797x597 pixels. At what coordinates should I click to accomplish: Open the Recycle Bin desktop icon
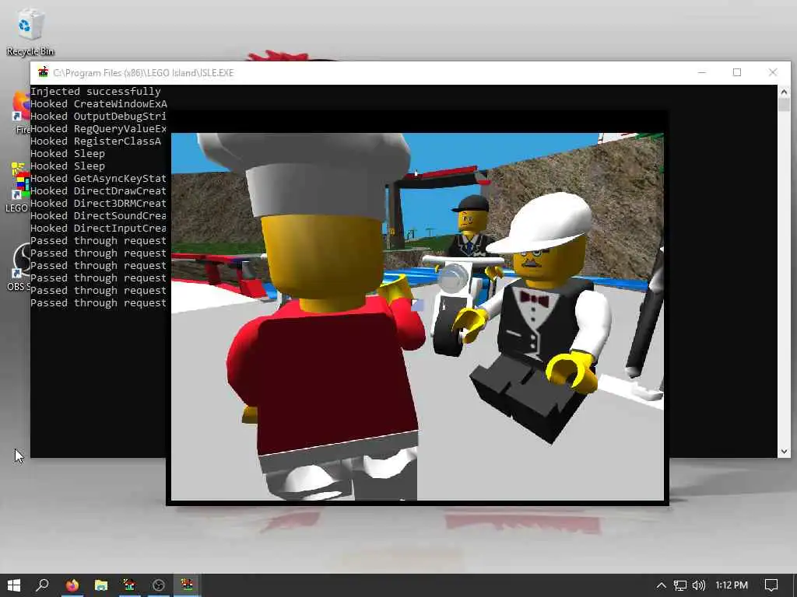click(30, 31)
